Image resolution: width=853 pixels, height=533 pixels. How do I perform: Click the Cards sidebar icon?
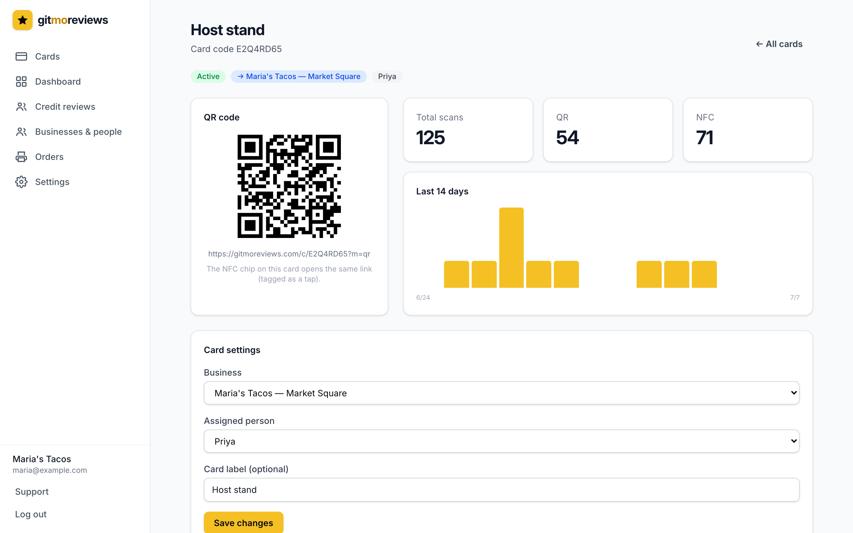pos(21,56)
